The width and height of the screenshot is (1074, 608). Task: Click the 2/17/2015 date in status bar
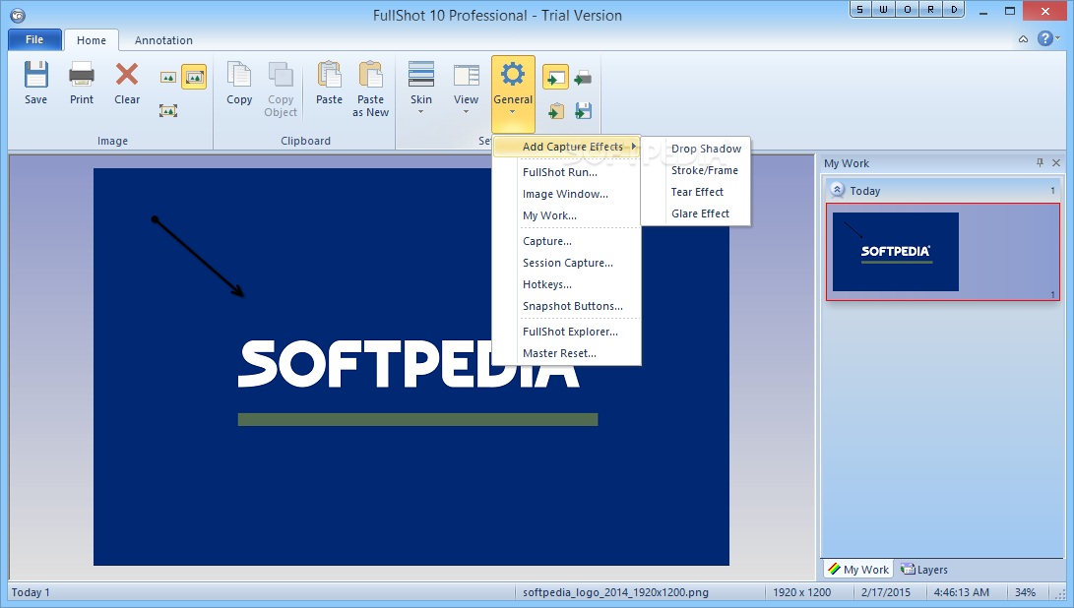tap(886, 592)
